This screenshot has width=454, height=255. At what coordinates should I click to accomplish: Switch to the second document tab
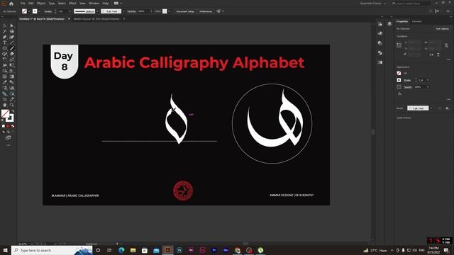[x=96, y=19]
